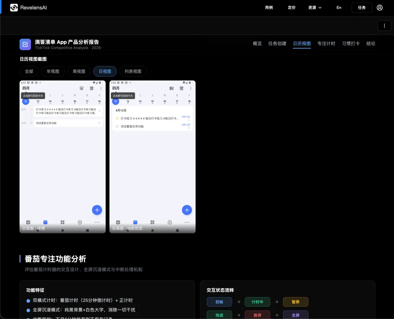Select the 日视图 filter chip
This screenshot has height=319, width=394.
105,71
